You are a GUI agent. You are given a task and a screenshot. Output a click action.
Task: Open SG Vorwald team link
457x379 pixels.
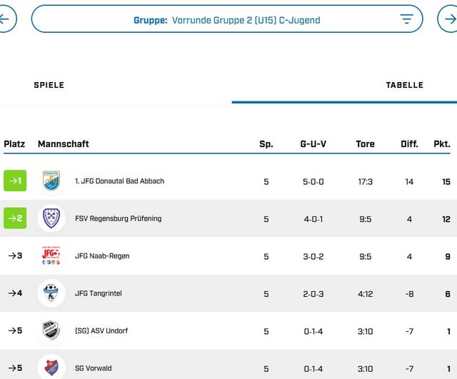[94, 368]
